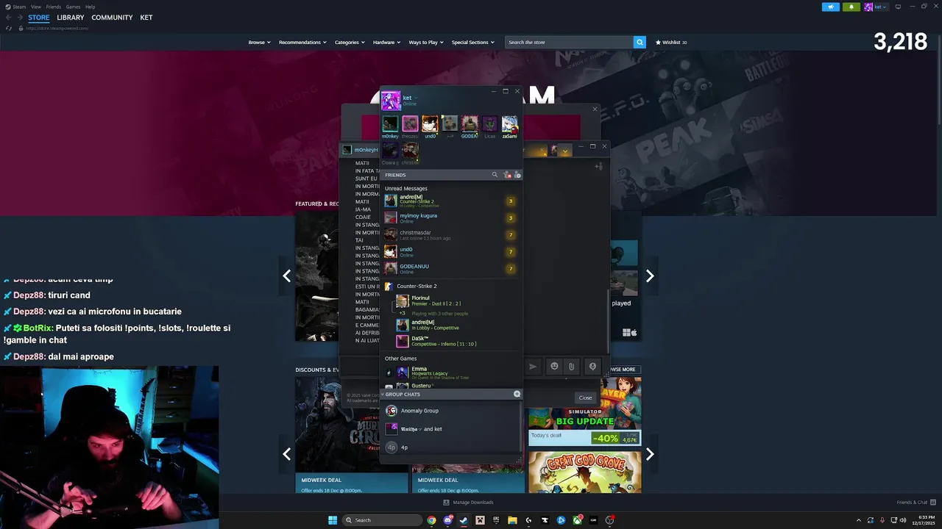Click the store search magnifier button
This screenshot has height=529, width=942.
pos(640,42)
